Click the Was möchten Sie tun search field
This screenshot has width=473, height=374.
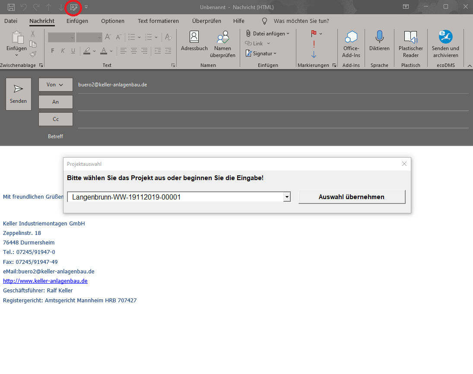click(301, 21)
